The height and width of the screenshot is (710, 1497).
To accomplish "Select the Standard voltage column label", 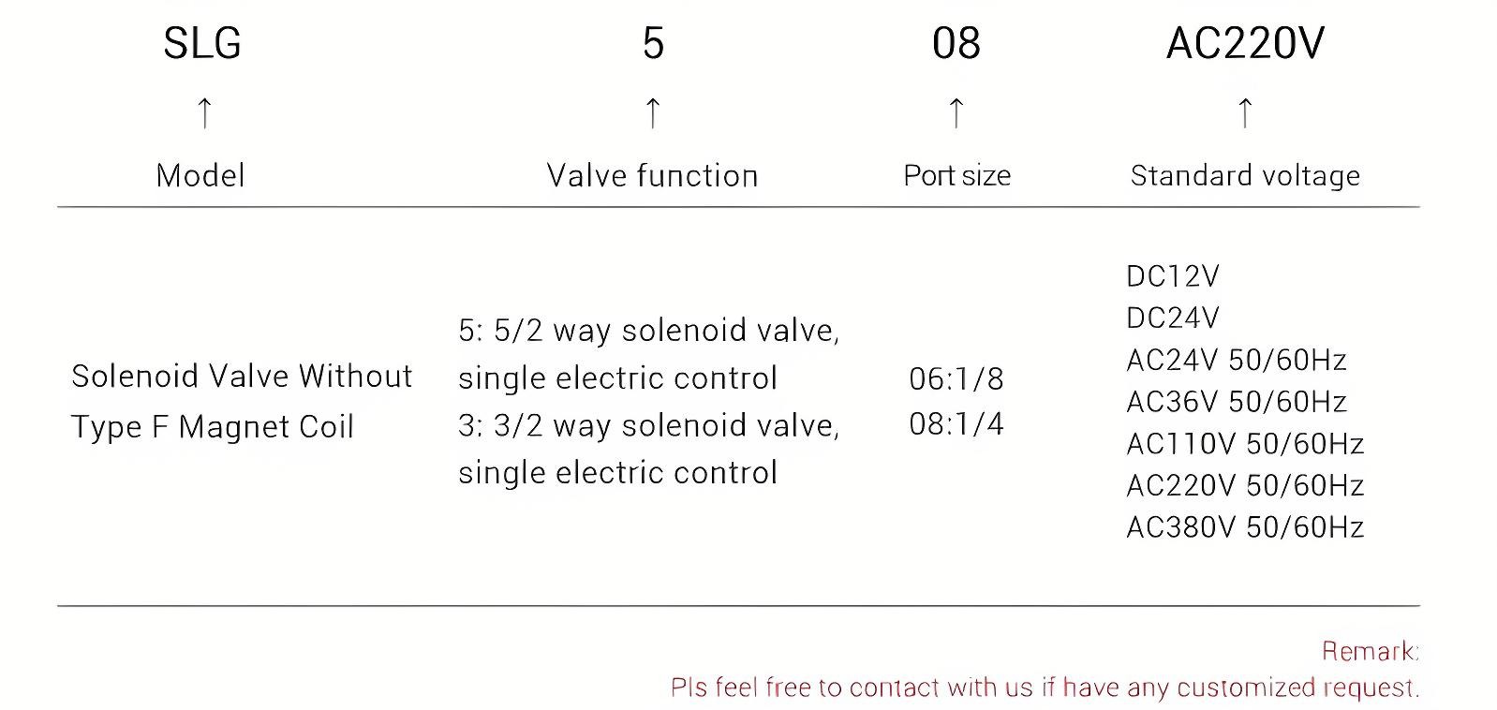I will [1245, 175].
